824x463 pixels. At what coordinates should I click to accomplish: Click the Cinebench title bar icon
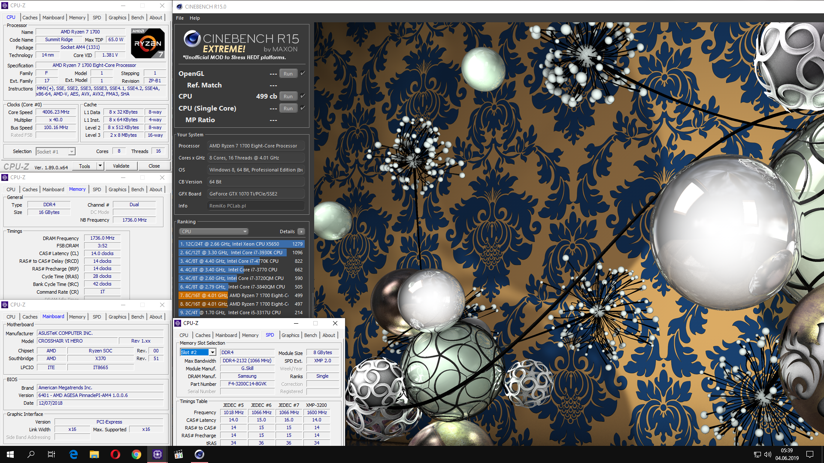[x=179, y=6]
